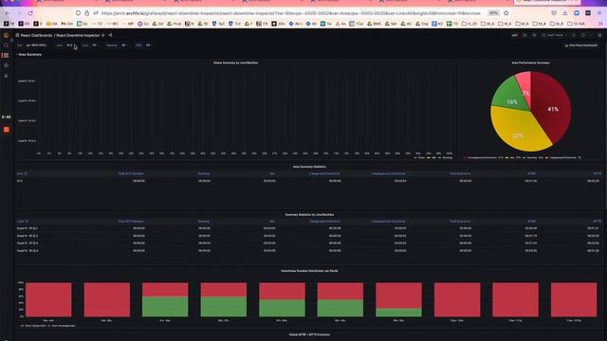This screenshot has height=341, width=607.
Task: Open the Alerting bell icon in sidebar
Action: click(x=6, y=76)
